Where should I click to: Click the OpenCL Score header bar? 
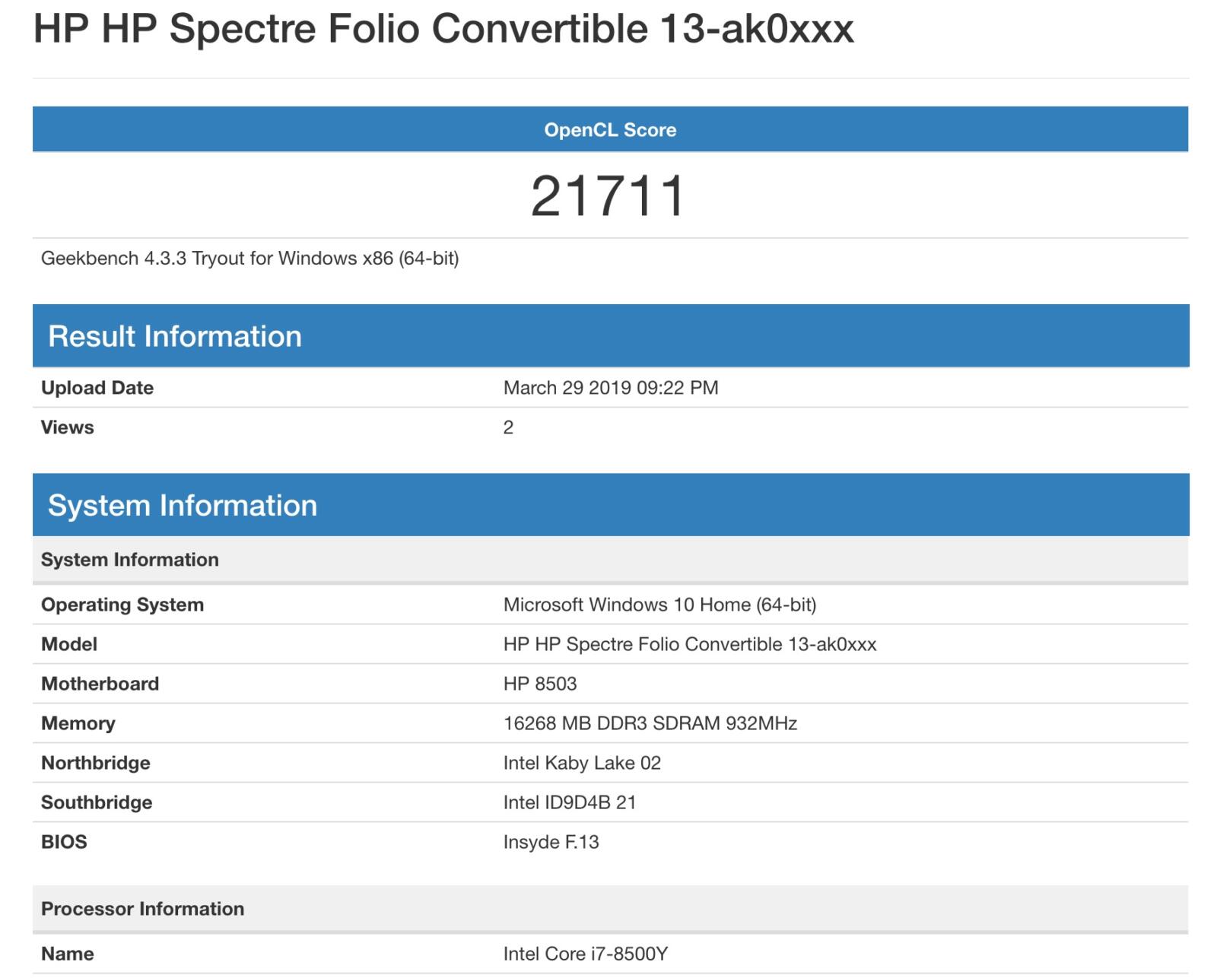(609, 130)
